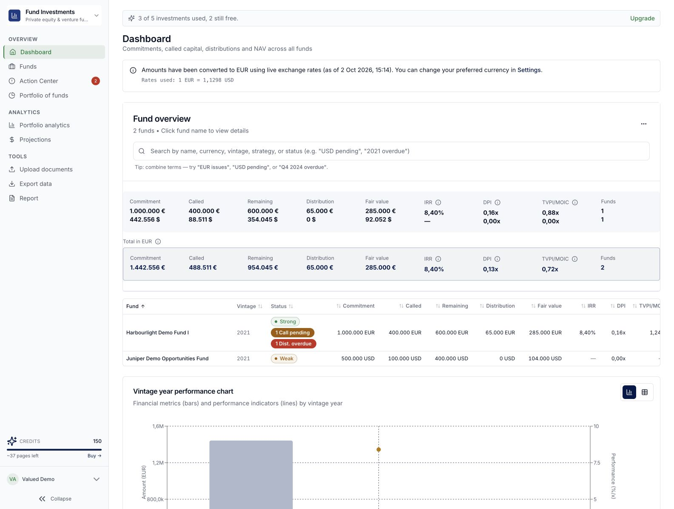The image size is (674, 509).
Task: Open Juniper Demo Opportunities Fund details
Action: pos(167,359)
